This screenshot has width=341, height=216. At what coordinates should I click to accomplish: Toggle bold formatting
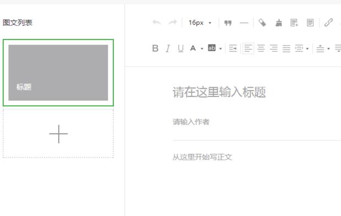pos(155,48)
